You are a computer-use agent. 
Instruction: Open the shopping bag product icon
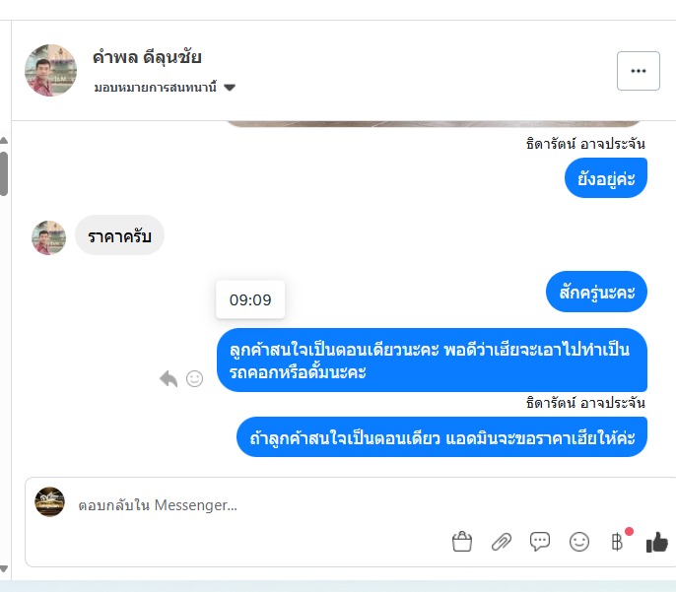pos(462,541)
